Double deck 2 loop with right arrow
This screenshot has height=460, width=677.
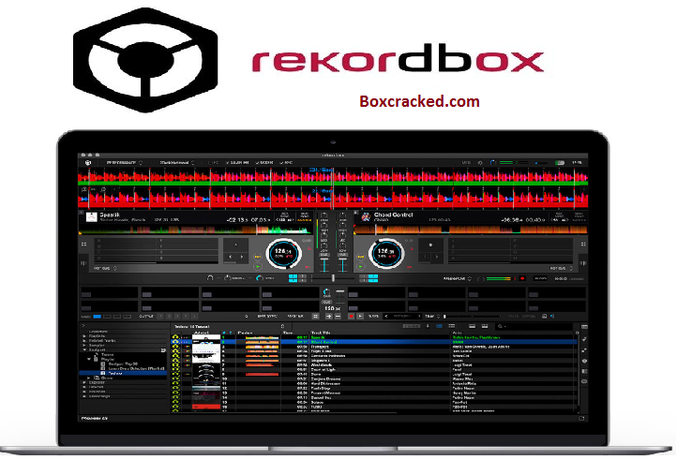point(437,257)
